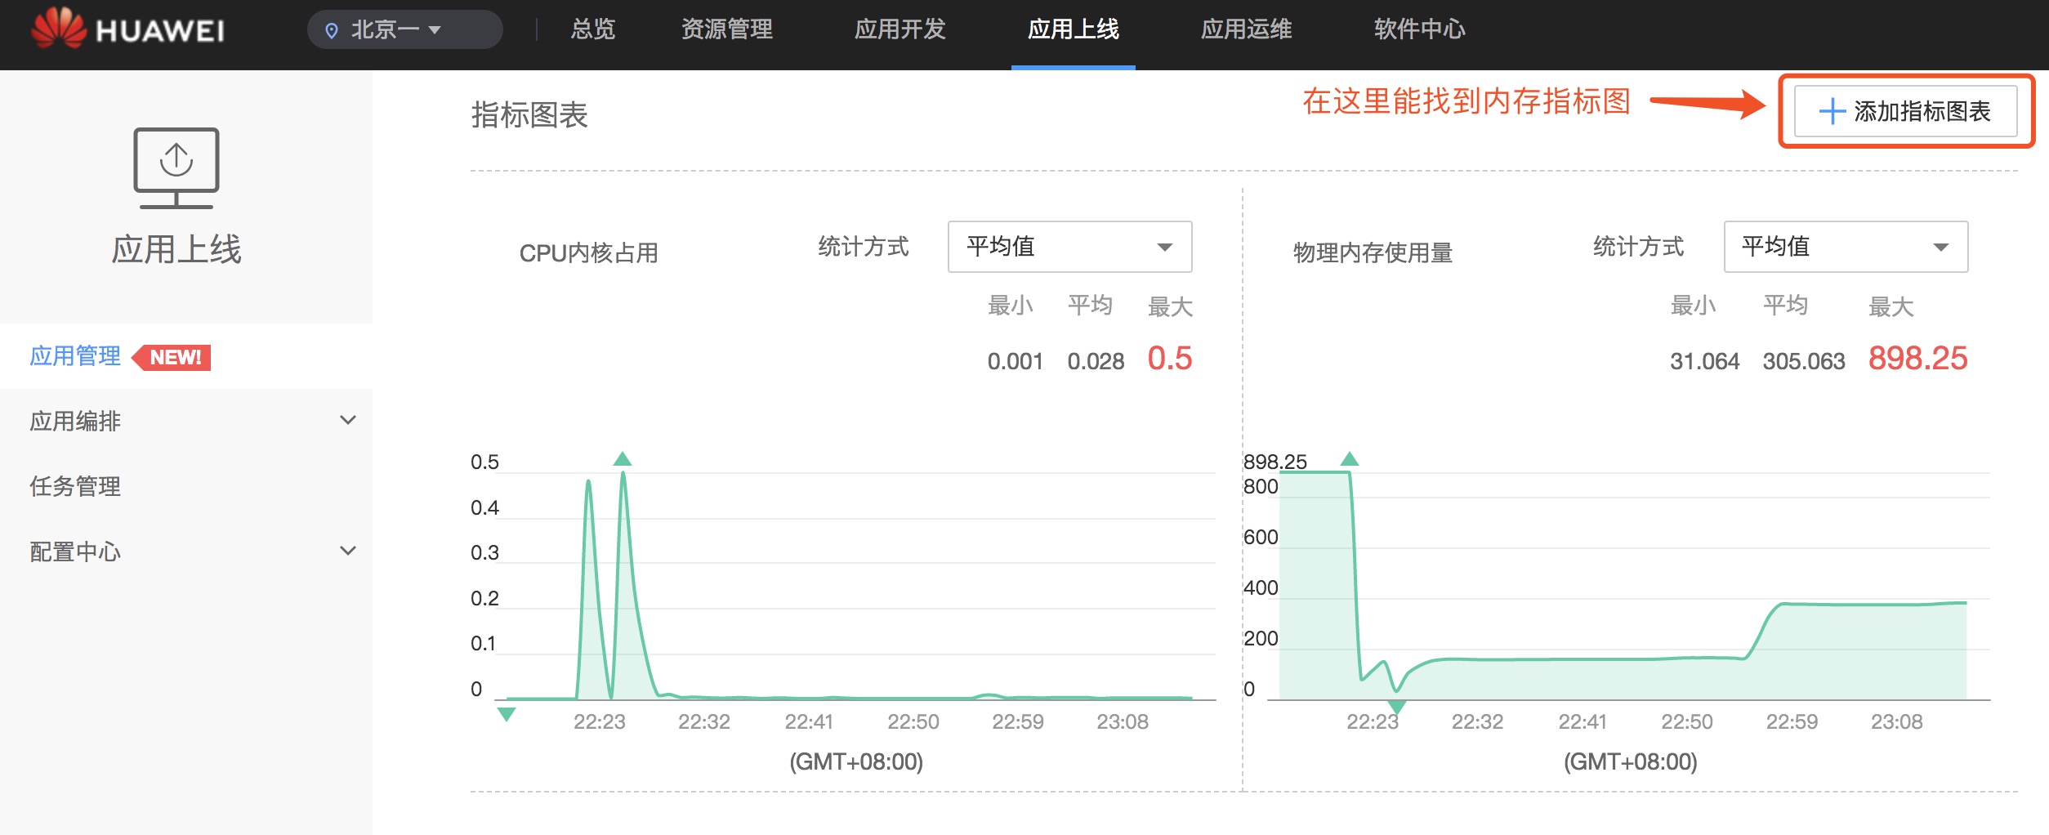Select the 应用上线 tab
The width and height of the screenshot is (2049, 835).
(1073, 29)
